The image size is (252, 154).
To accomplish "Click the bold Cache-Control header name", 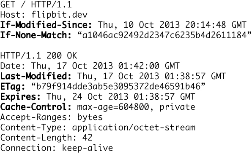I will [36, 107].
